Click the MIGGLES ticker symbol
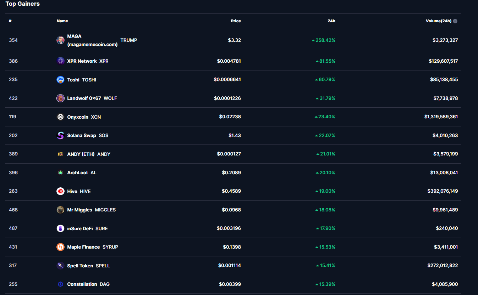This screenshot has width=478, height=295. pos(105,210)
